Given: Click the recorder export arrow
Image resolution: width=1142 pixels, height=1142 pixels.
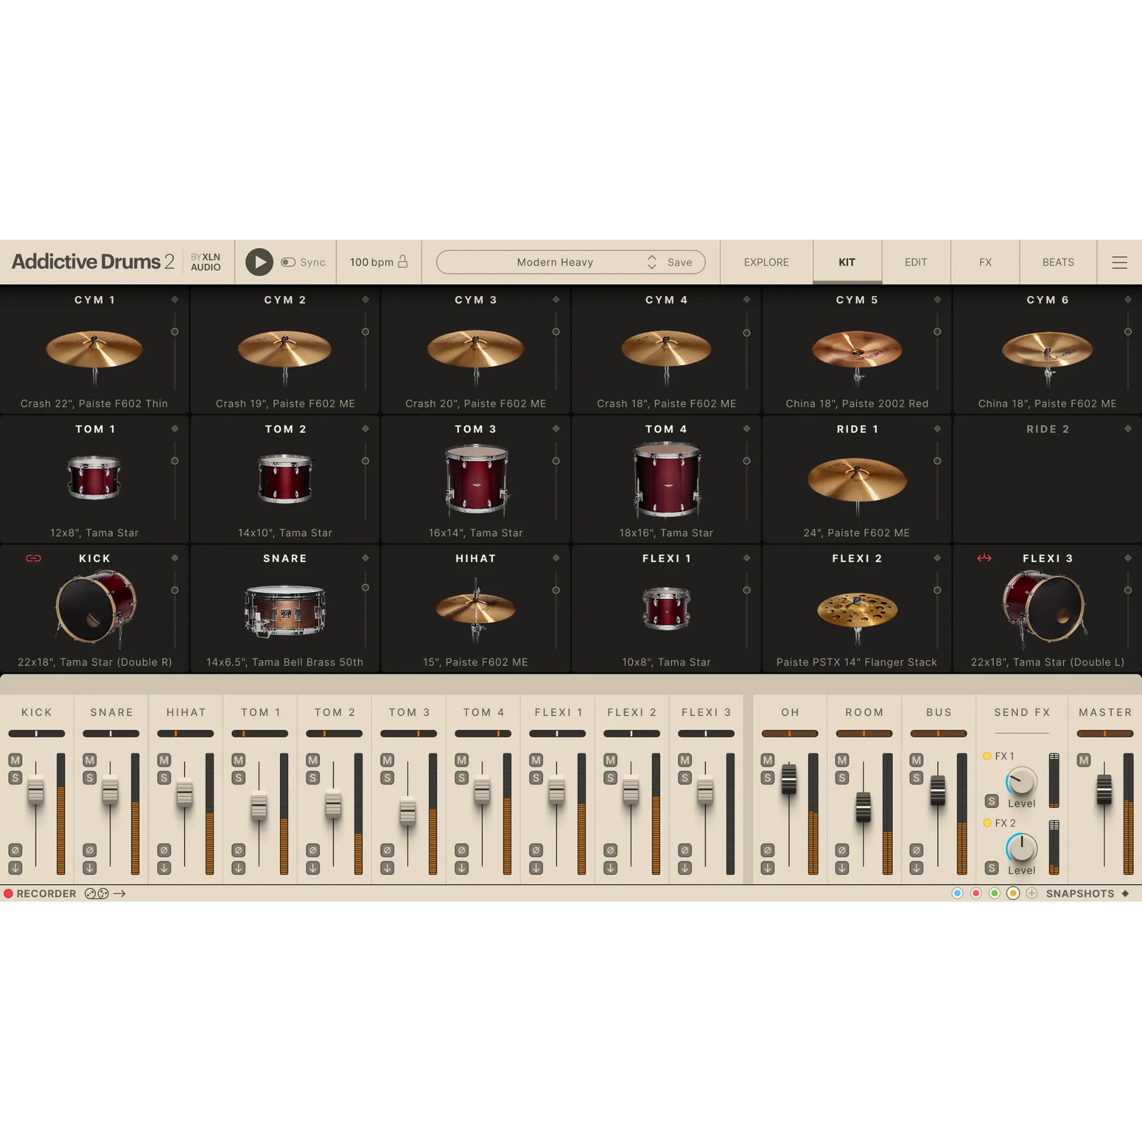Looking at the screenshot, I should point(119,893).
